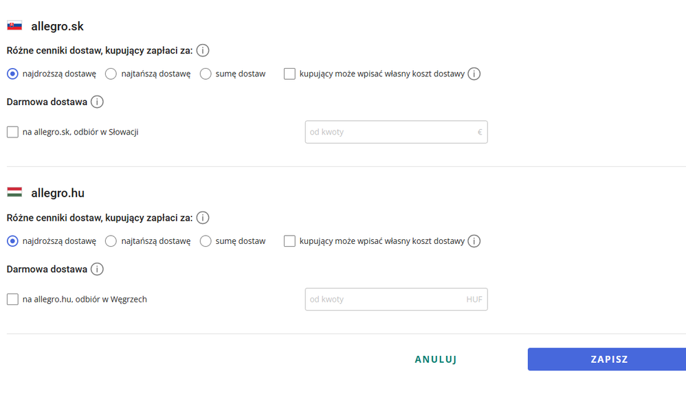Screen dimensions: 686x413
Task: Open info icon beside allegro.hu Darmowa dostawa
Action: pos(97,269)
